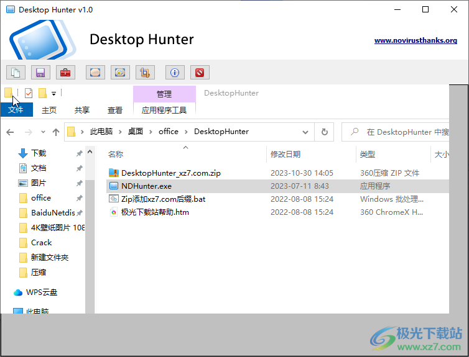The width and height of the screenshot is (469, 357).
Task: Select the Crack folder in sidebar
Action: click(x=41, y=242)
